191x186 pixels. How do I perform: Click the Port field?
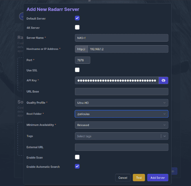pos(82,60)
